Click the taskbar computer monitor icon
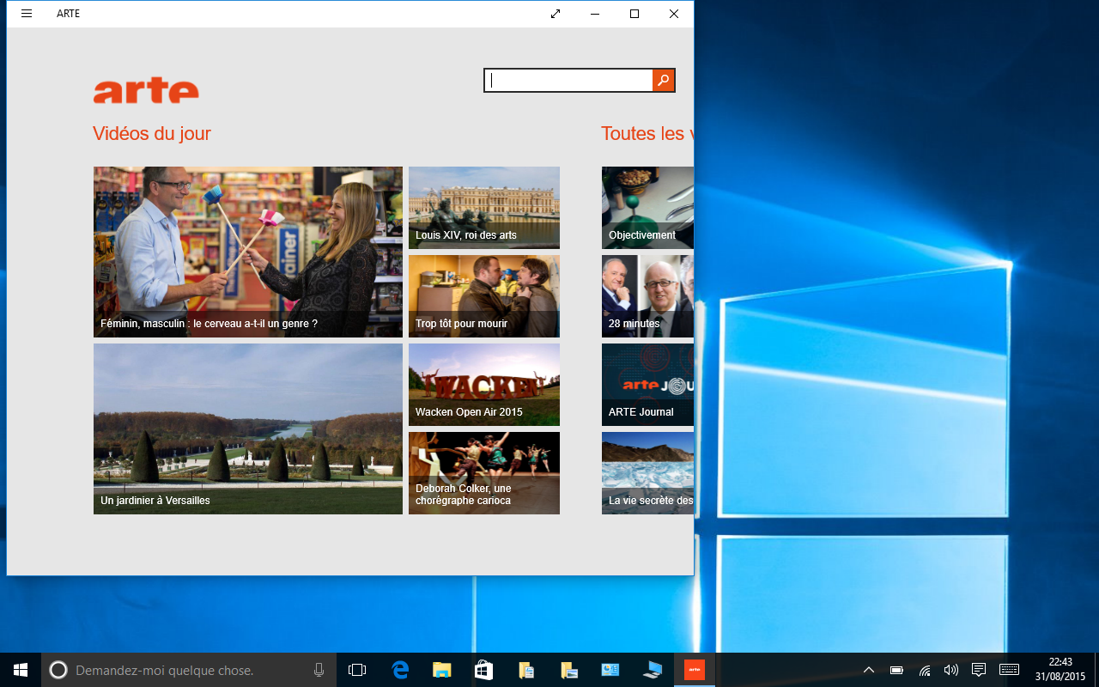Image resolution: width=1099 pixels, height=687 pixels. pos(653,670)
